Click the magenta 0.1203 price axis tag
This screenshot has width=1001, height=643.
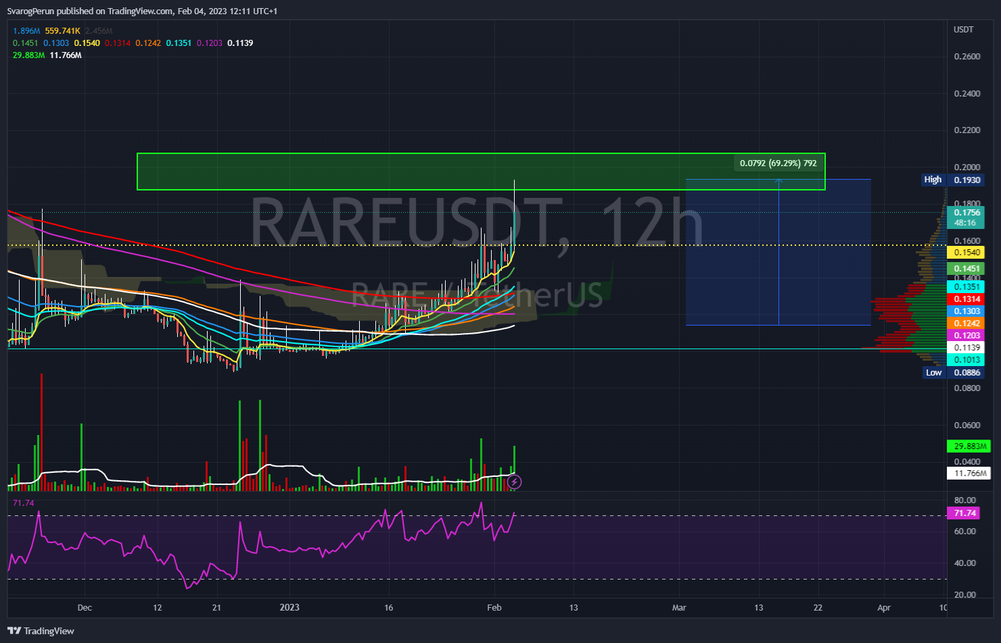click(966, 336)
